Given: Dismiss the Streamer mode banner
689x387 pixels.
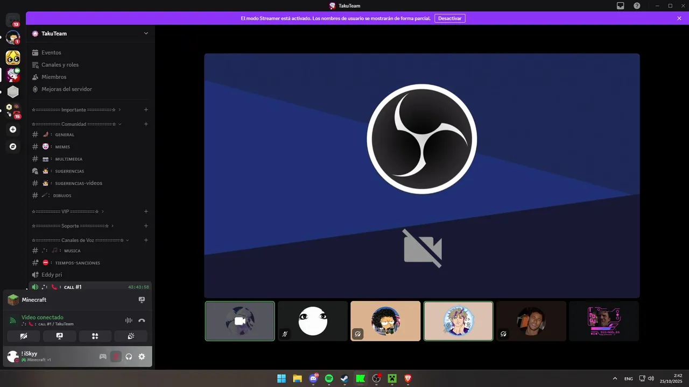Looking at the screenshot, I should (x=679, y=18).
